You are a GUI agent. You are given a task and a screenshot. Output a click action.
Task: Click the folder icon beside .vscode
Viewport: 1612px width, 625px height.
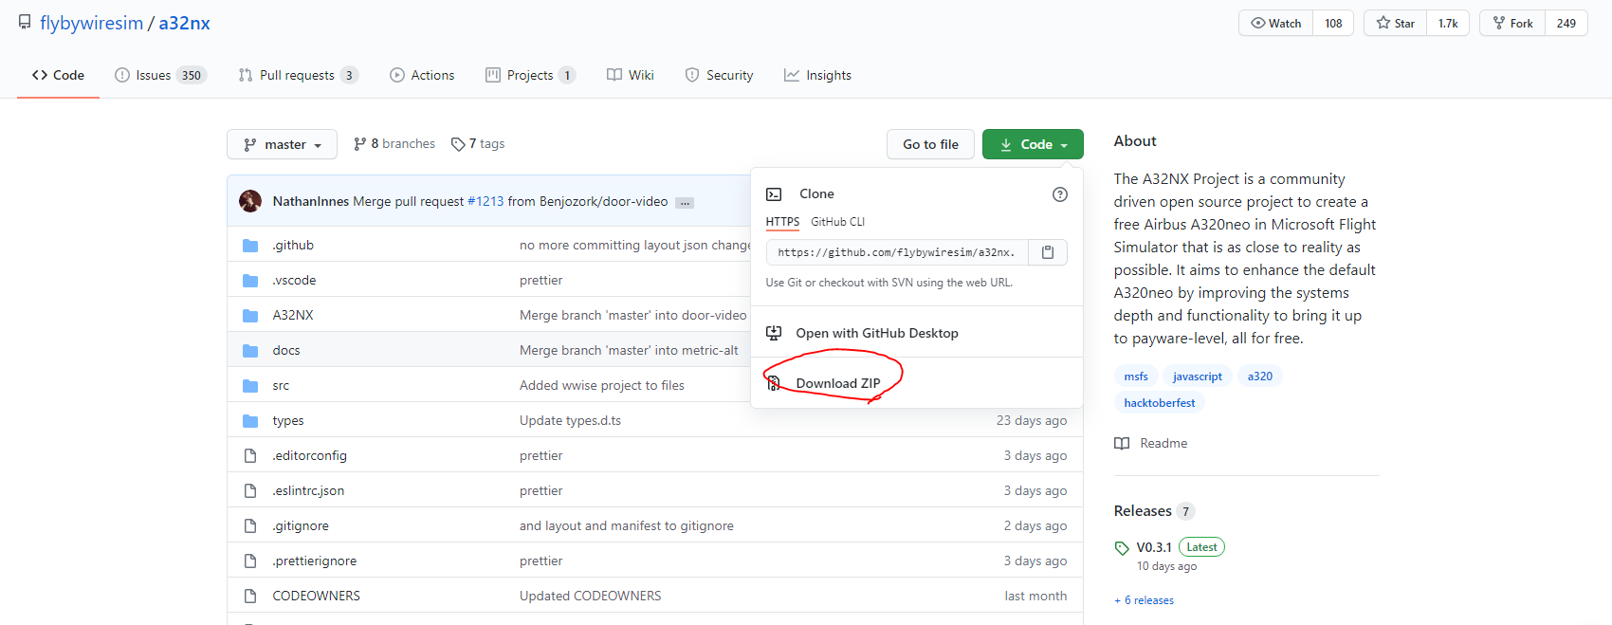[250, 280]
